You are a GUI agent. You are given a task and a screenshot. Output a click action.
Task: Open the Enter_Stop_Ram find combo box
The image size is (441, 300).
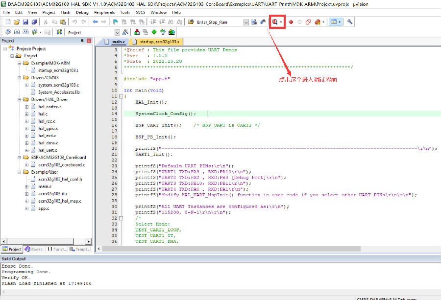click(246, 22)
